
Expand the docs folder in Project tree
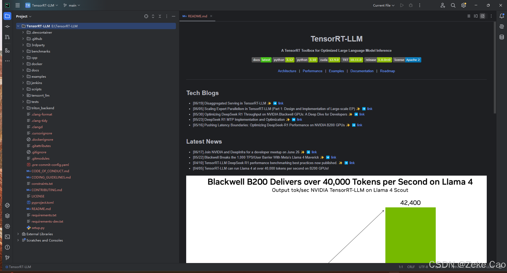click(x=23, y=70)
